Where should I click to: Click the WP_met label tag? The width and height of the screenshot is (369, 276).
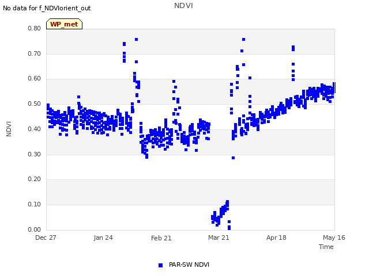(x=64, y=24)
